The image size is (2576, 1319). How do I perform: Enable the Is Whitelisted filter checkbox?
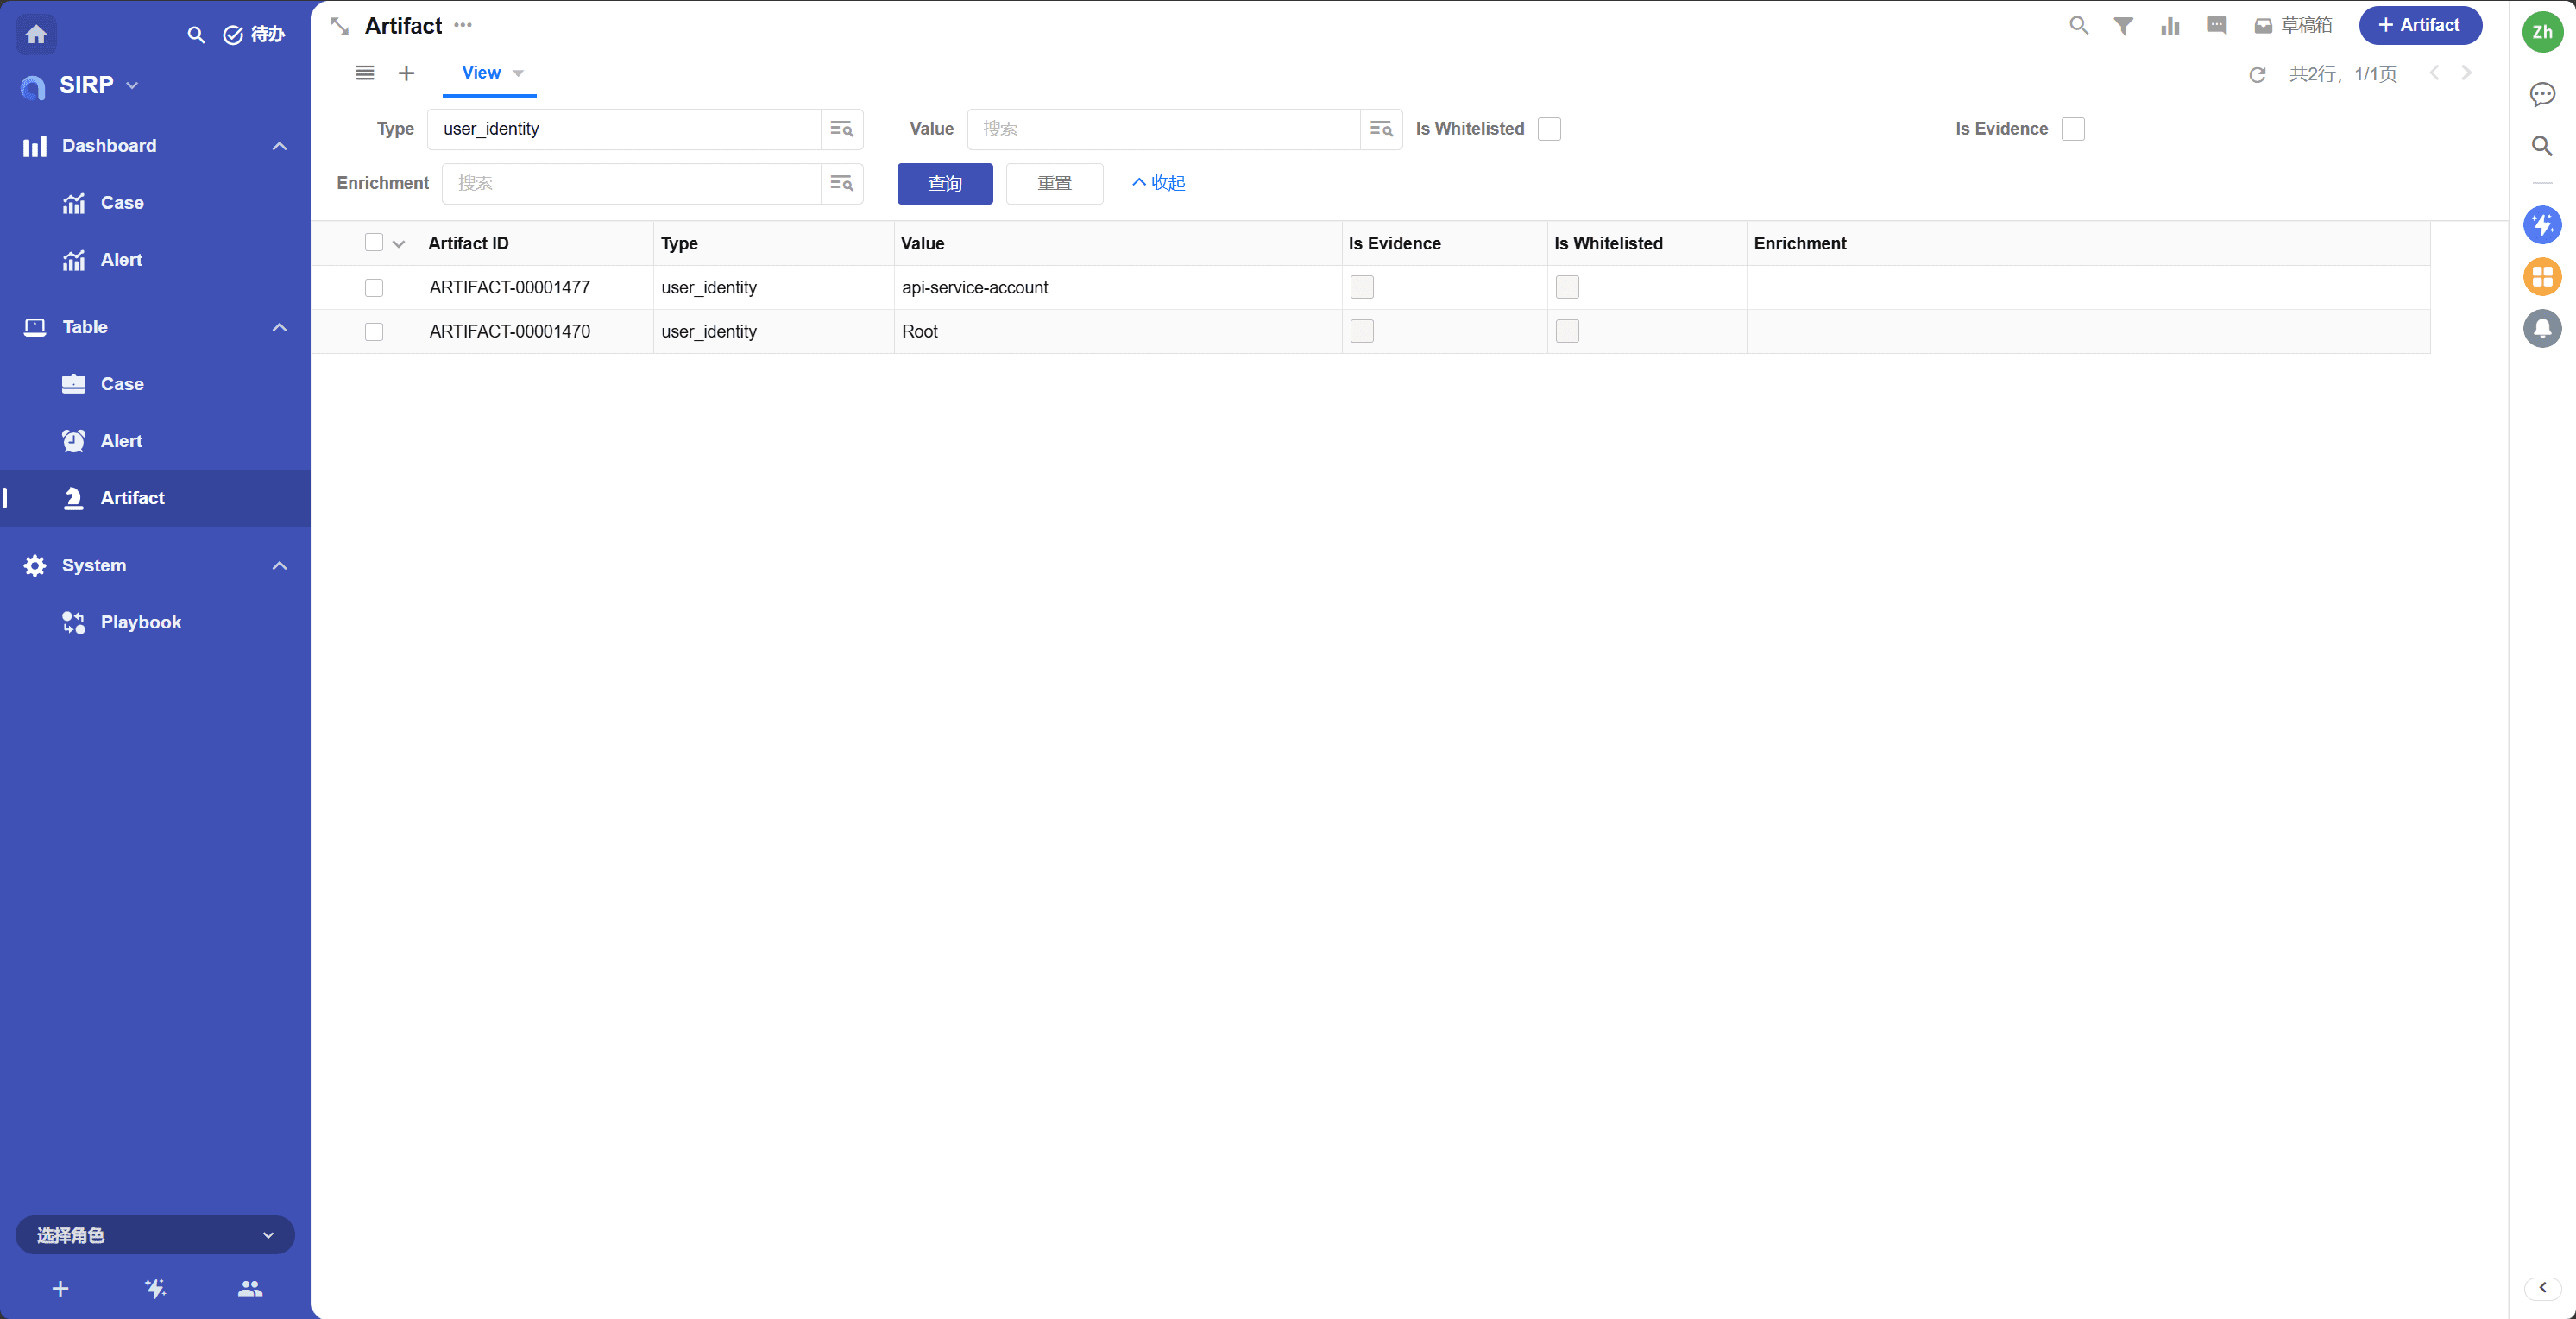[1548, 129]
